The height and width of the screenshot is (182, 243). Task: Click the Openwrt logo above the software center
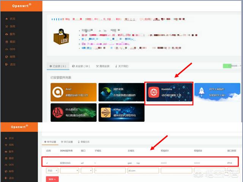coord(21,6)
